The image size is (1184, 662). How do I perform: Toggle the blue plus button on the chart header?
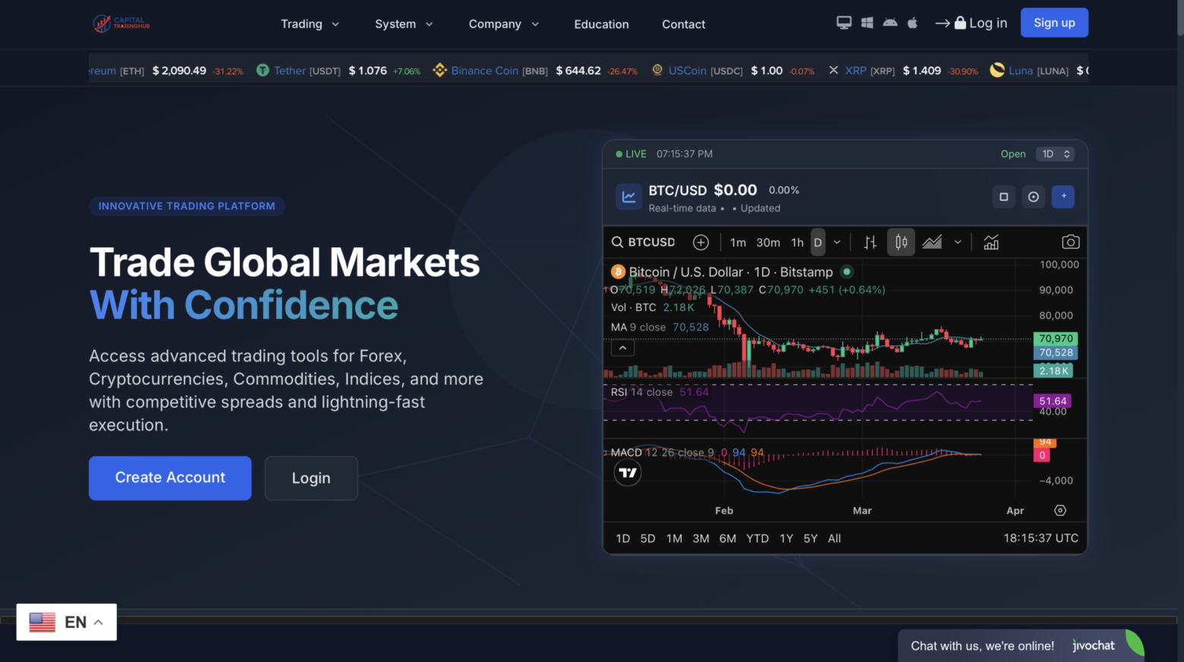tap(1063, 196)
